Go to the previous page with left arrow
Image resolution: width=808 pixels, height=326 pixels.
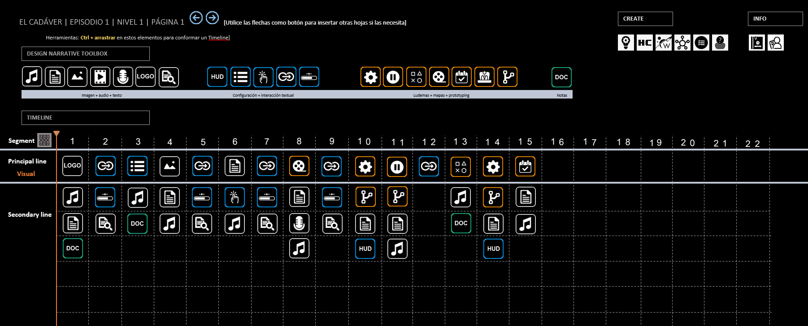pos(196,18)
